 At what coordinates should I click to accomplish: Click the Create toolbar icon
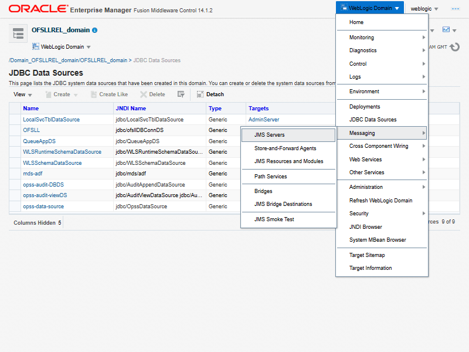pyautogui.click(x=48, y=94)
